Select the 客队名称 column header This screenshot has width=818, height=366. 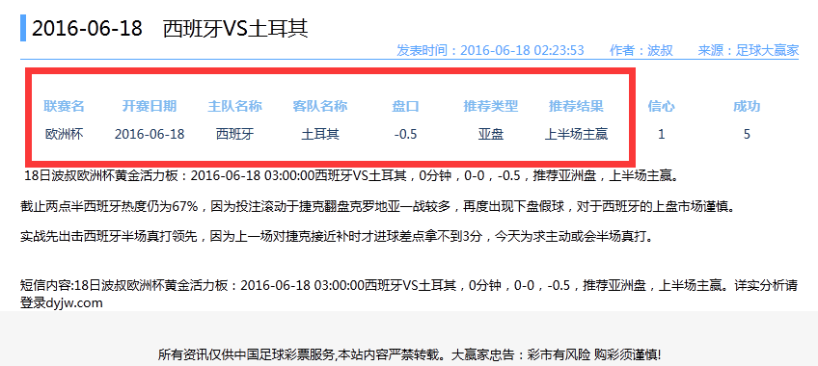[320, 106]
